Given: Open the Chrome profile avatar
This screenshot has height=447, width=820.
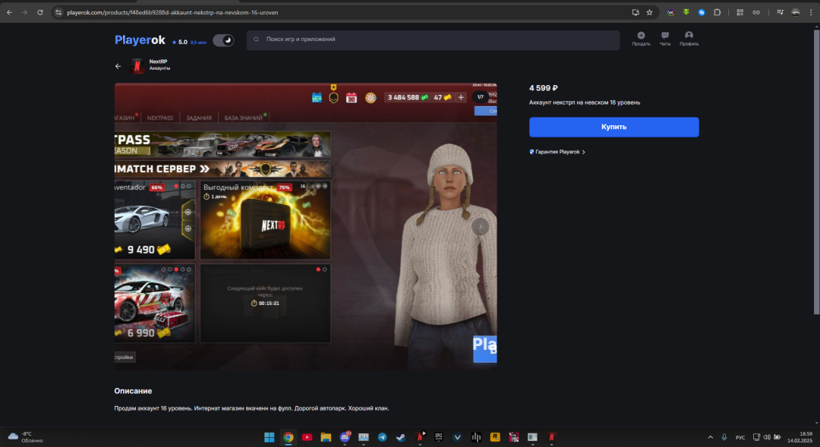Looking at the screenshot, I should (796, 13).
